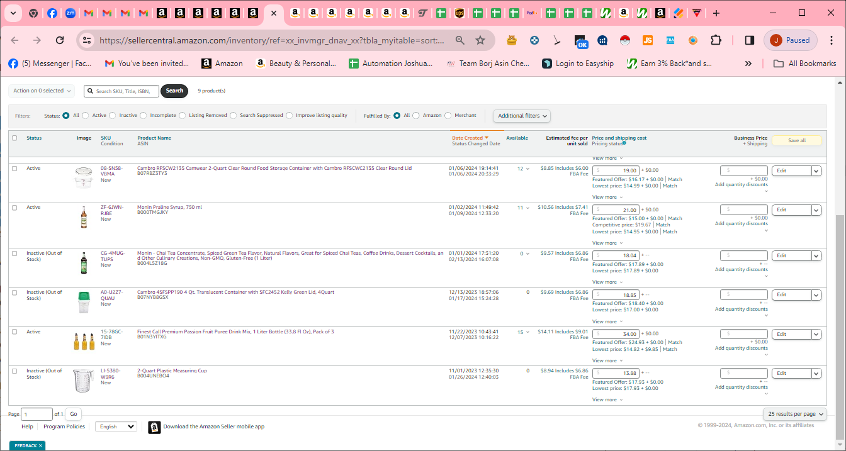Image resolution: width=846 pixels, height=451 pixels.
Task: Edit the 19.00 price field
Action: point(617,170)
